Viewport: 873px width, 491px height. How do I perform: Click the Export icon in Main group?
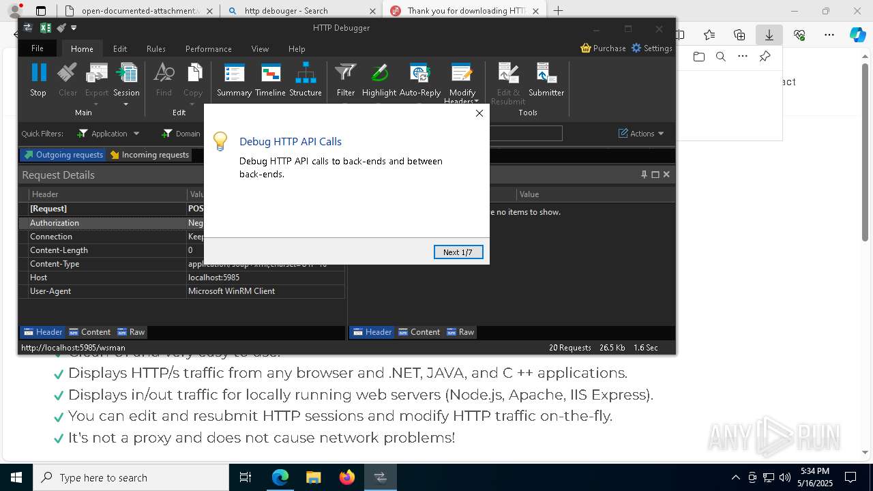(x=96, y=79)
